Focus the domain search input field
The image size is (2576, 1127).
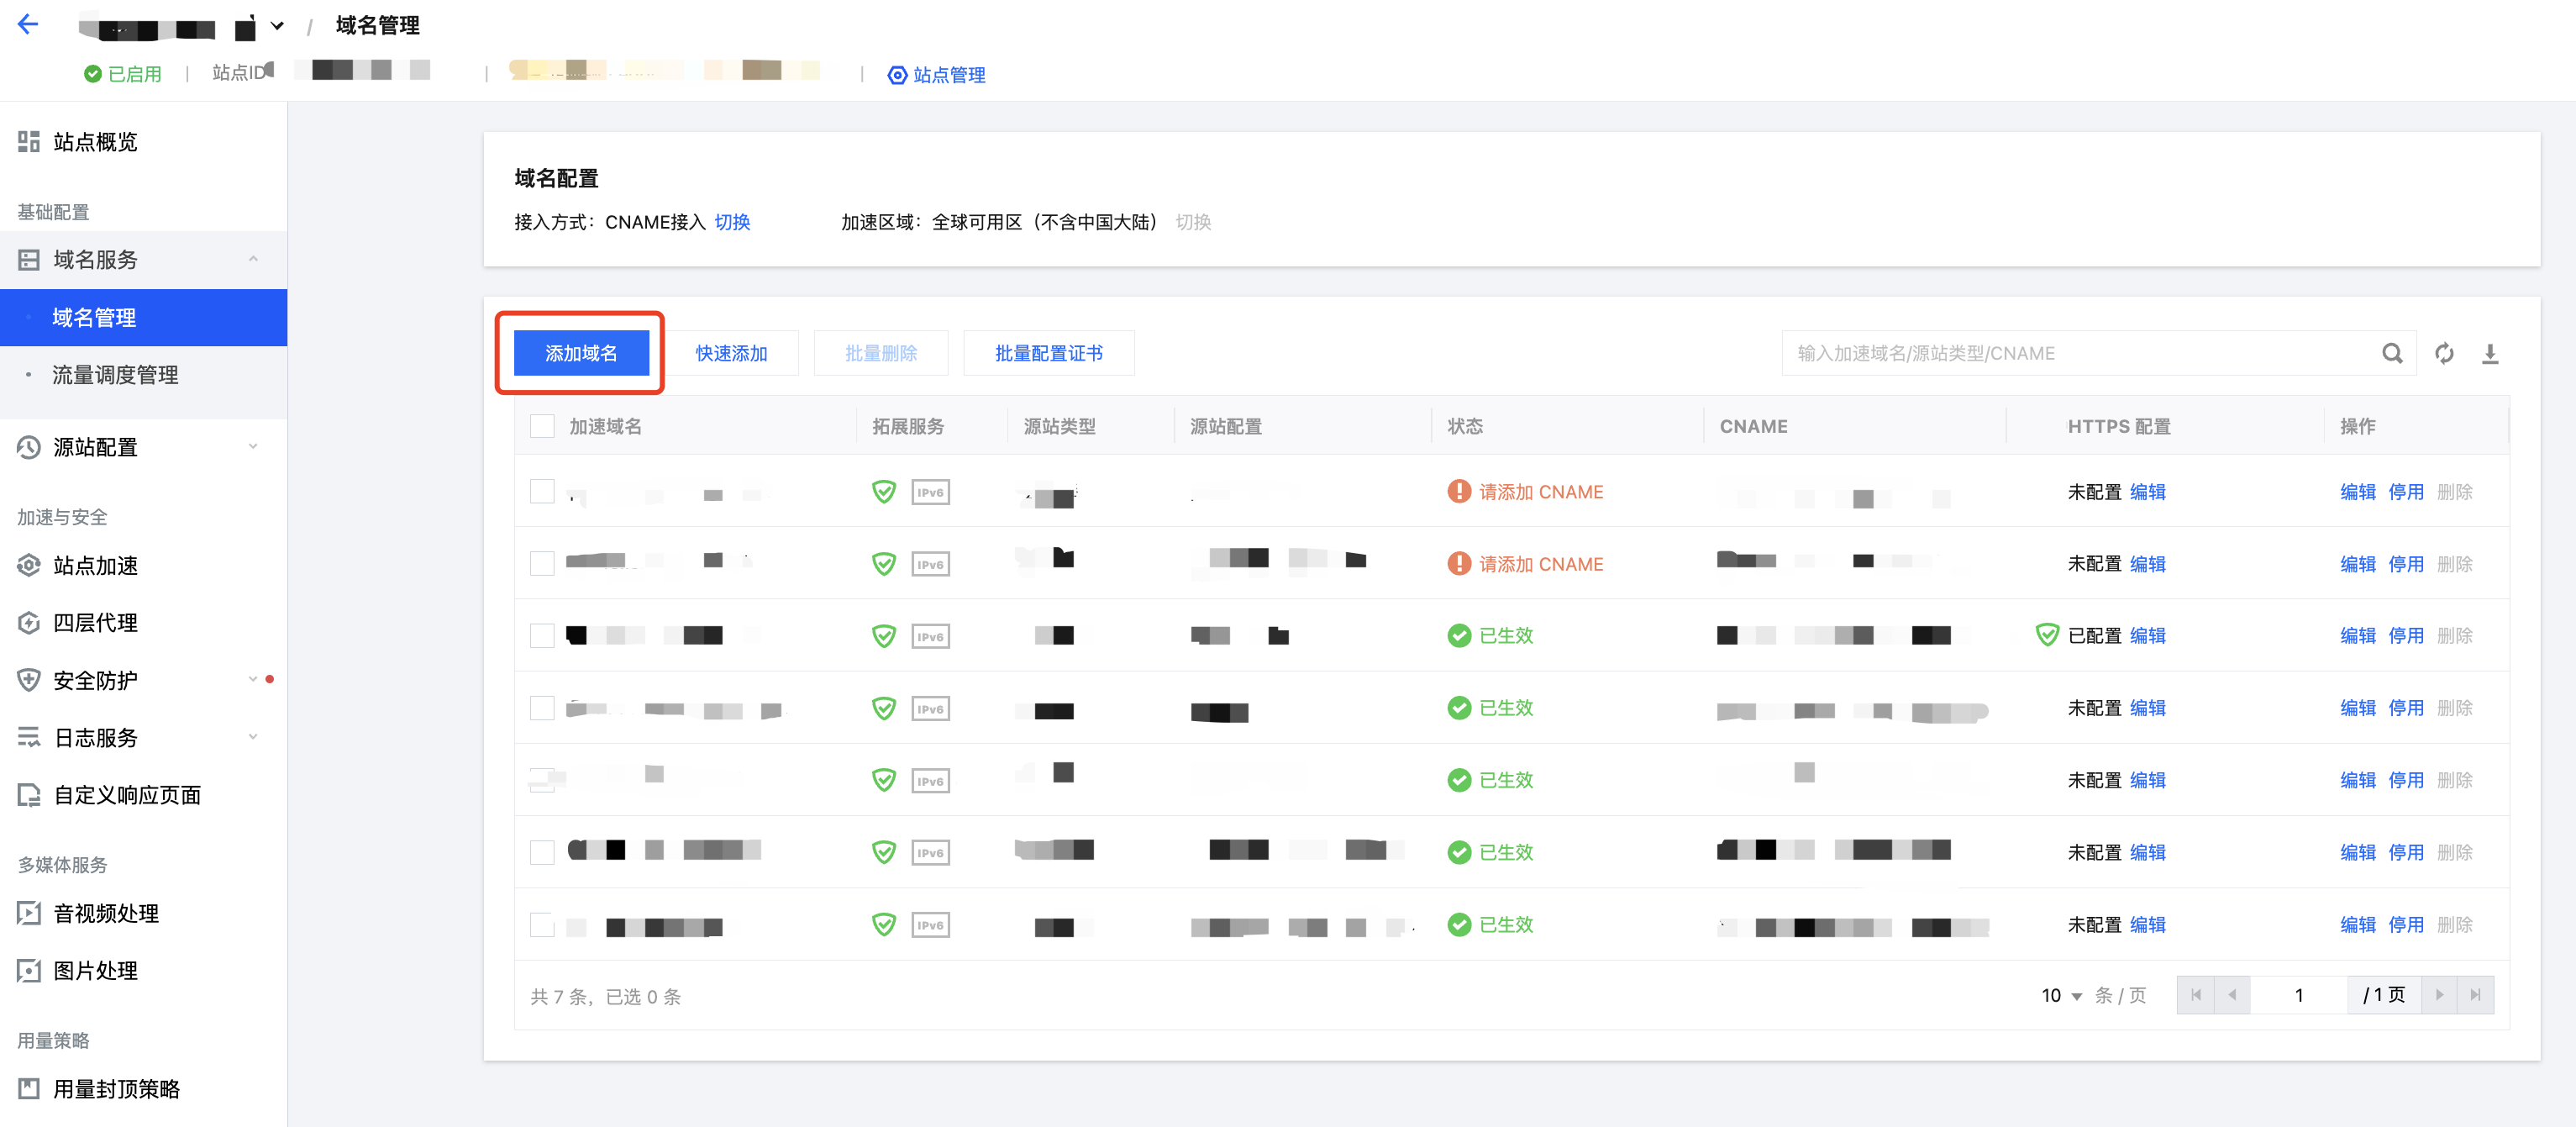tap(2080, 353)
